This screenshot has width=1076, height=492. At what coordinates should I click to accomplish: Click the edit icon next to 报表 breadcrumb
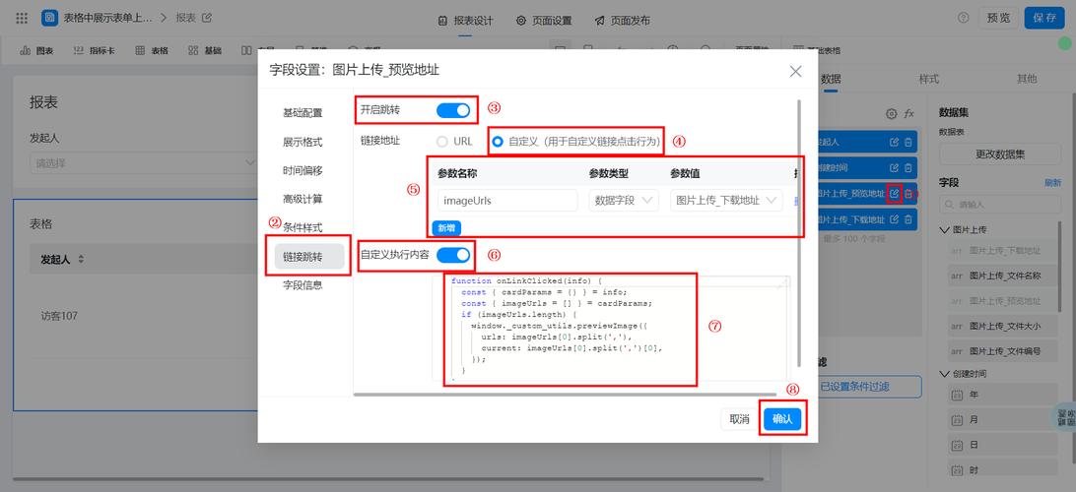click(x=207, y=18)
